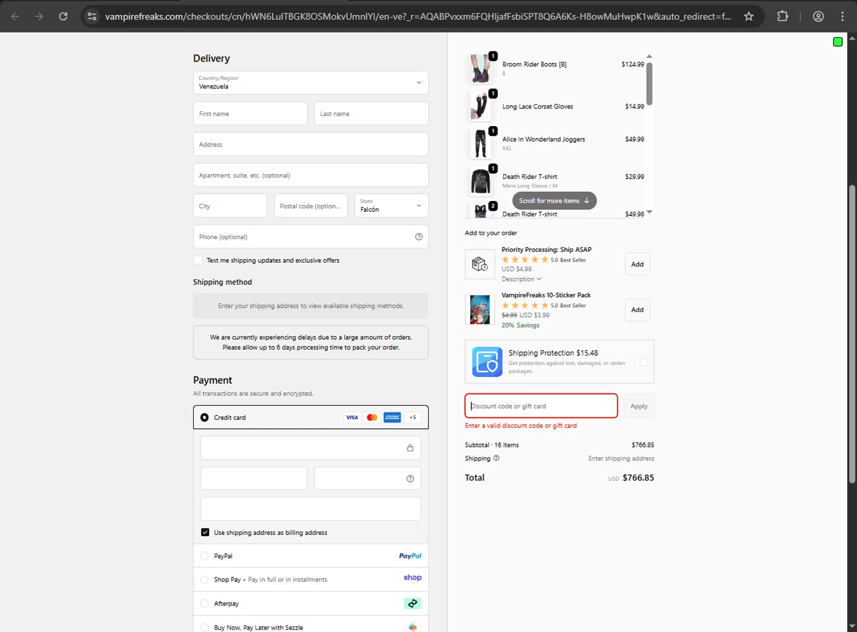
Task: Click the 10-Sticker Pack product image
Action: [x=480, y=310]
